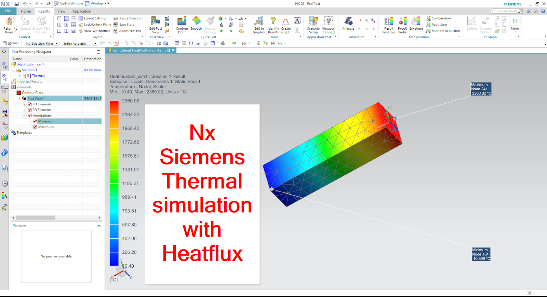
Task: Switch to the View tab
Action: tap(61, 11)
